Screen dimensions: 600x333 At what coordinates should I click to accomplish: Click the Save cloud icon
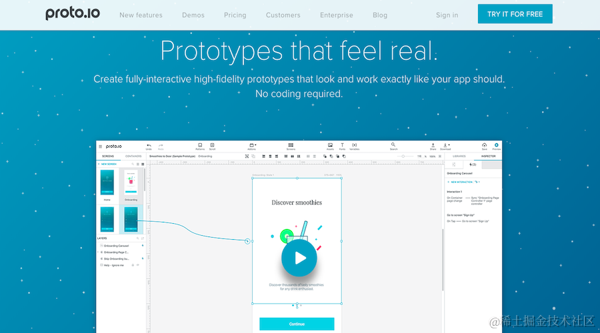point(485,145)
